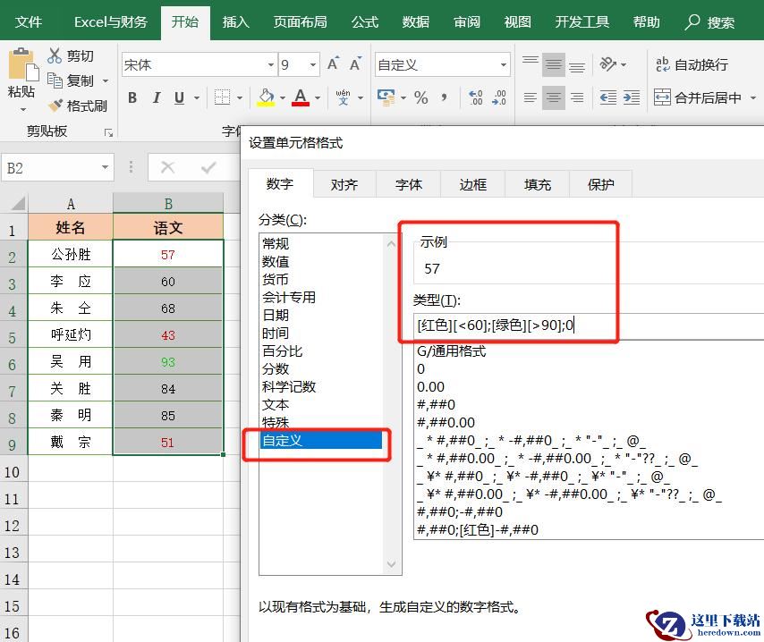This screenshot has height=642, width=764.
Task: Click the Paste clipboard icon
Action: pyautogui.click(x=23, y=64)
